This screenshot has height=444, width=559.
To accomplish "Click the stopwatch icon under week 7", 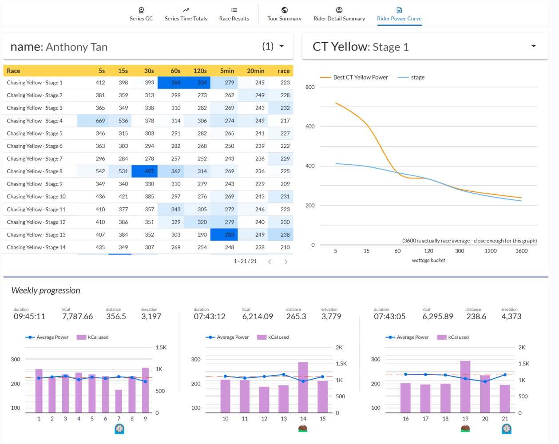I will coord(119,429).
